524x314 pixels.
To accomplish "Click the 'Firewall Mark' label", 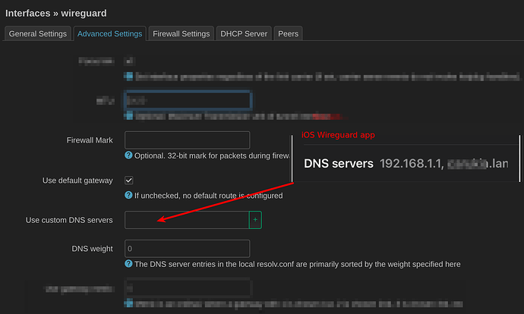I will pyautogui.click(x=90, y=140).
